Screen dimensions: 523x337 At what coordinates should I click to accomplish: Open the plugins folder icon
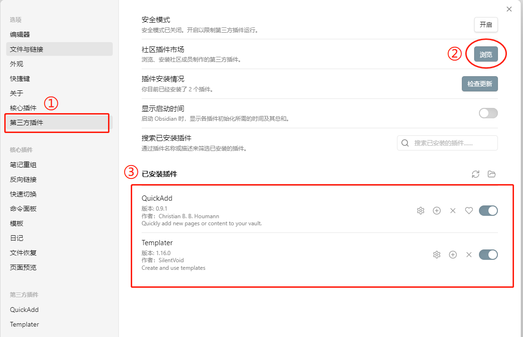click(x=492, y=174)
